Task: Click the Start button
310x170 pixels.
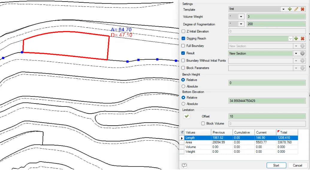Action: (x=276, y=165)
